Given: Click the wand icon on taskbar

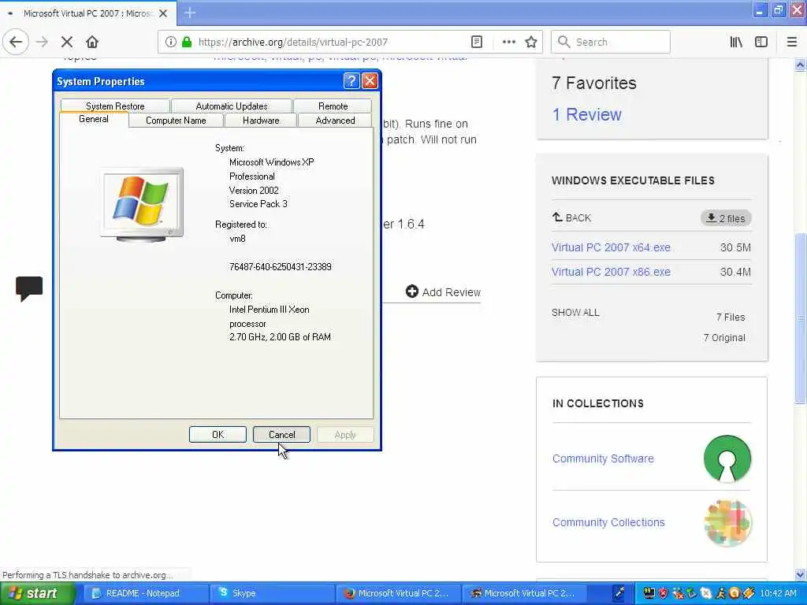Looking at the screenshot, I should (619, 593).
